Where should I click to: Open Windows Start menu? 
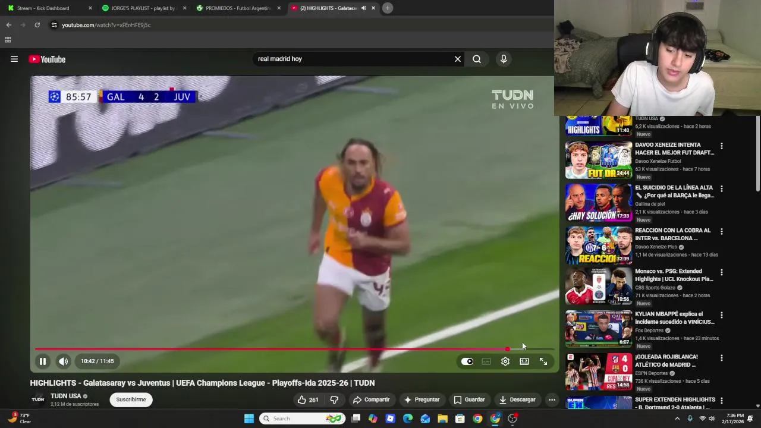(x=249, y=418)
